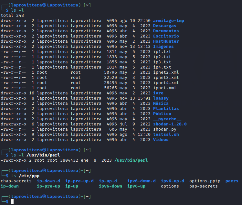The width and height of the screenshot is (242, 205).
Task: Click the ip1.txt file name
Action: pos(162,52)
